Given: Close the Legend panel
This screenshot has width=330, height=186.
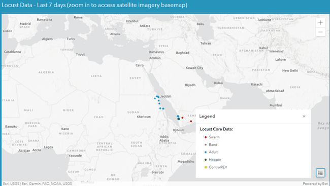Looking at the screenshot, I should [x=304, y=116].
